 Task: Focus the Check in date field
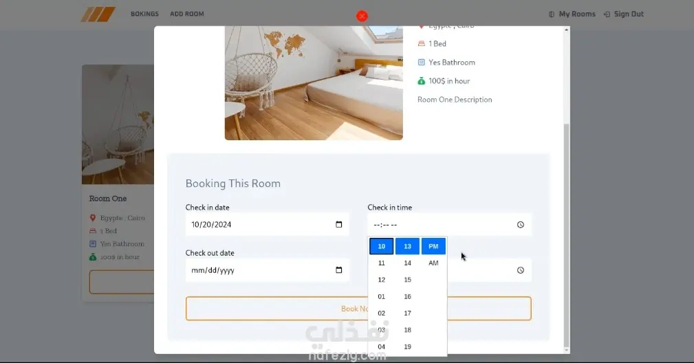point(268,225)
